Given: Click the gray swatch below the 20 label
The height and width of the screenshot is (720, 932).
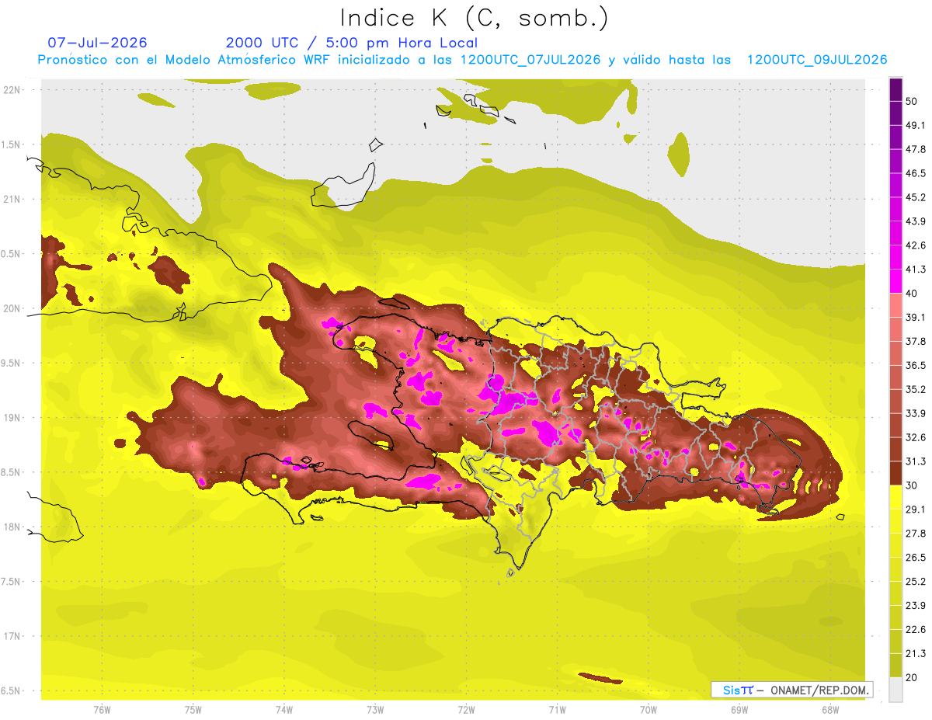Looking at the screenshot, I should (895, 689).
